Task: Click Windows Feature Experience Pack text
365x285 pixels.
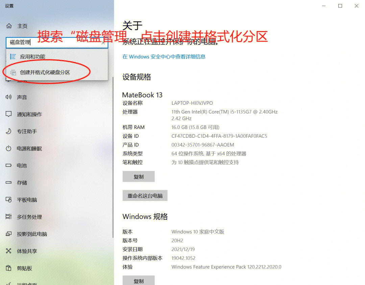Action: [226, 267]
